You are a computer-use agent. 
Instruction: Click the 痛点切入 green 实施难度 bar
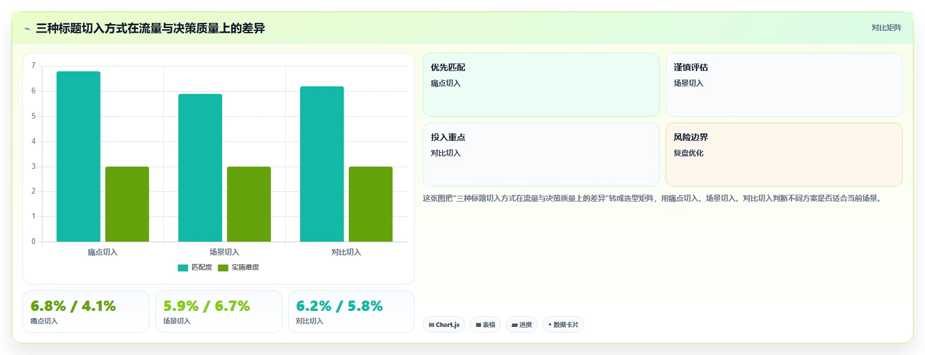coord(127,204)
